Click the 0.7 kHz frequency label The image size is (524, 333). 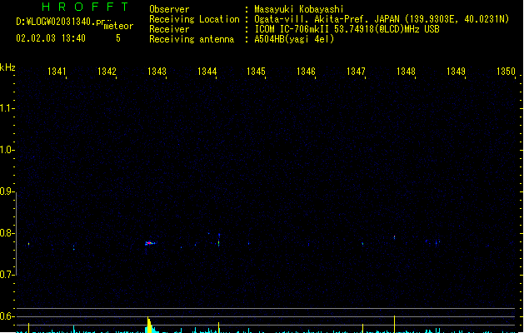tap(7, 275)
